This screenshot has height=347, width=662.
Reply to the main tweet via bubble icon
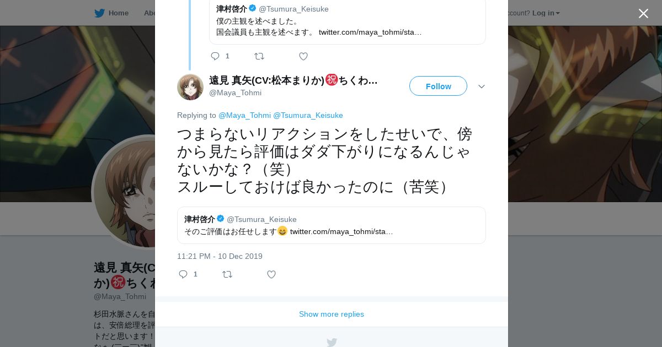click(183, 274)
